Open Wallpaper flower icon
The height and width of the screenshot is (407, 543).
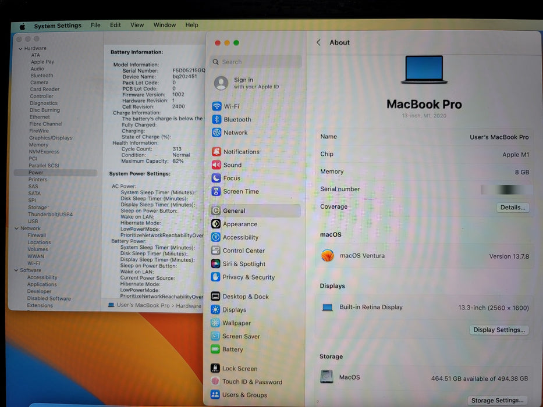click(215, 323)
